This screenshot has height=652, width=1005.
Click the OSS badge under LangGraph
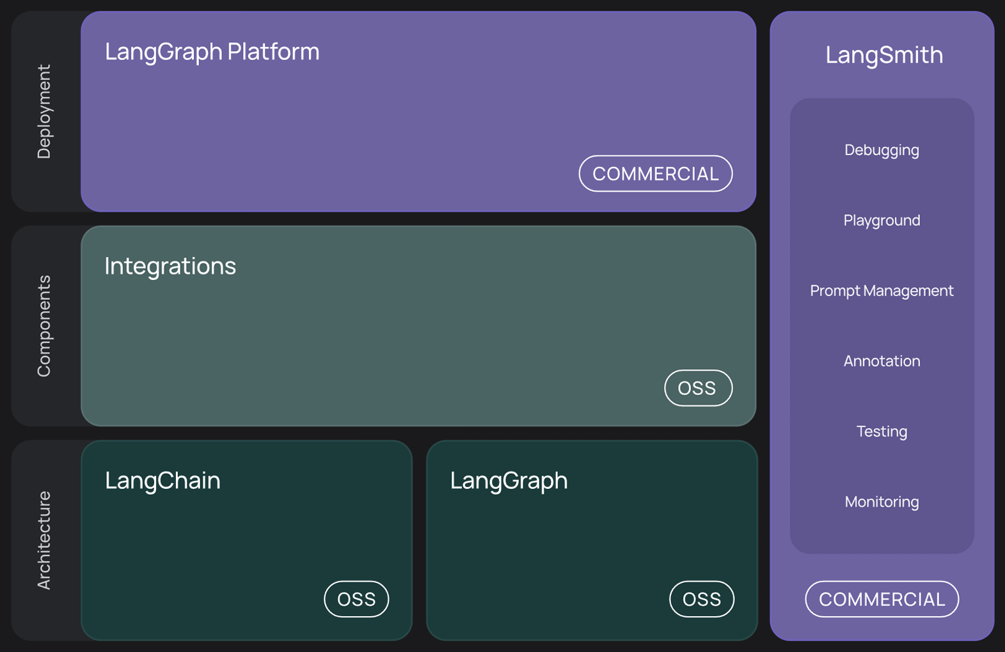pos(702,599)
